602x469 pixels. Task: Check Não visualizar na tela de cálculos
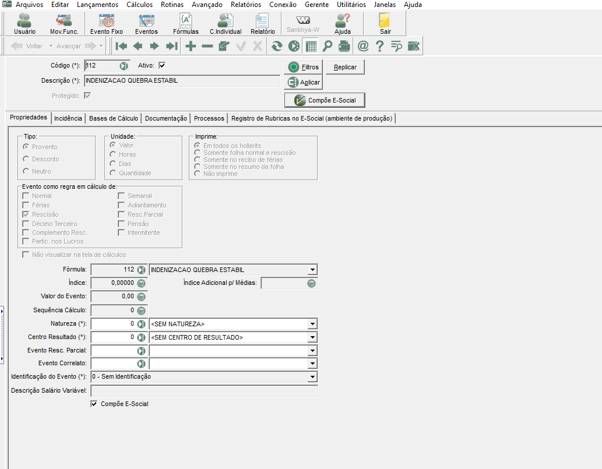(26, 255)
